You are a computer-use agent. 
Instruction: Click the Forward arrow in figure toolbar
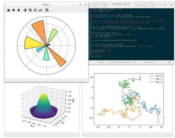pos(18,10)
